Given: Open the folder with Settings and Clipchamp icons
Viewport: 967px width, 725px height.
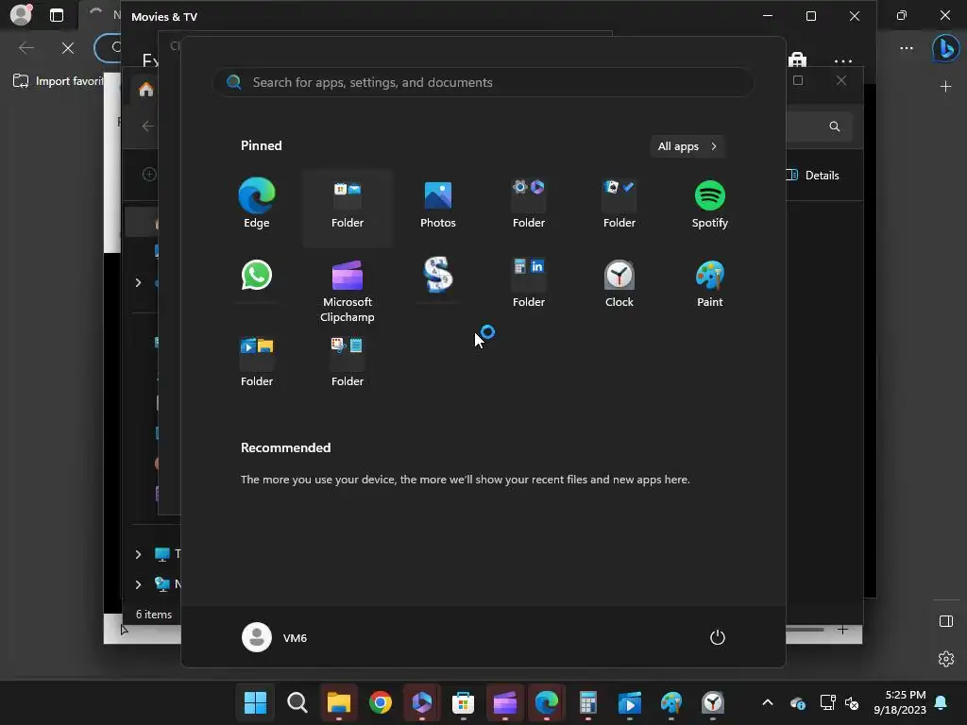Looking at the screenshot, I should point(529,204).
